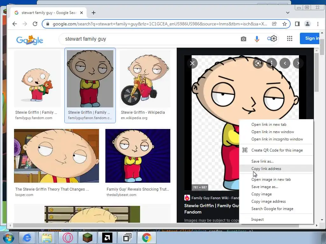Close the image preview panel
The image size is (326, 244).
[x=192, y=63]
